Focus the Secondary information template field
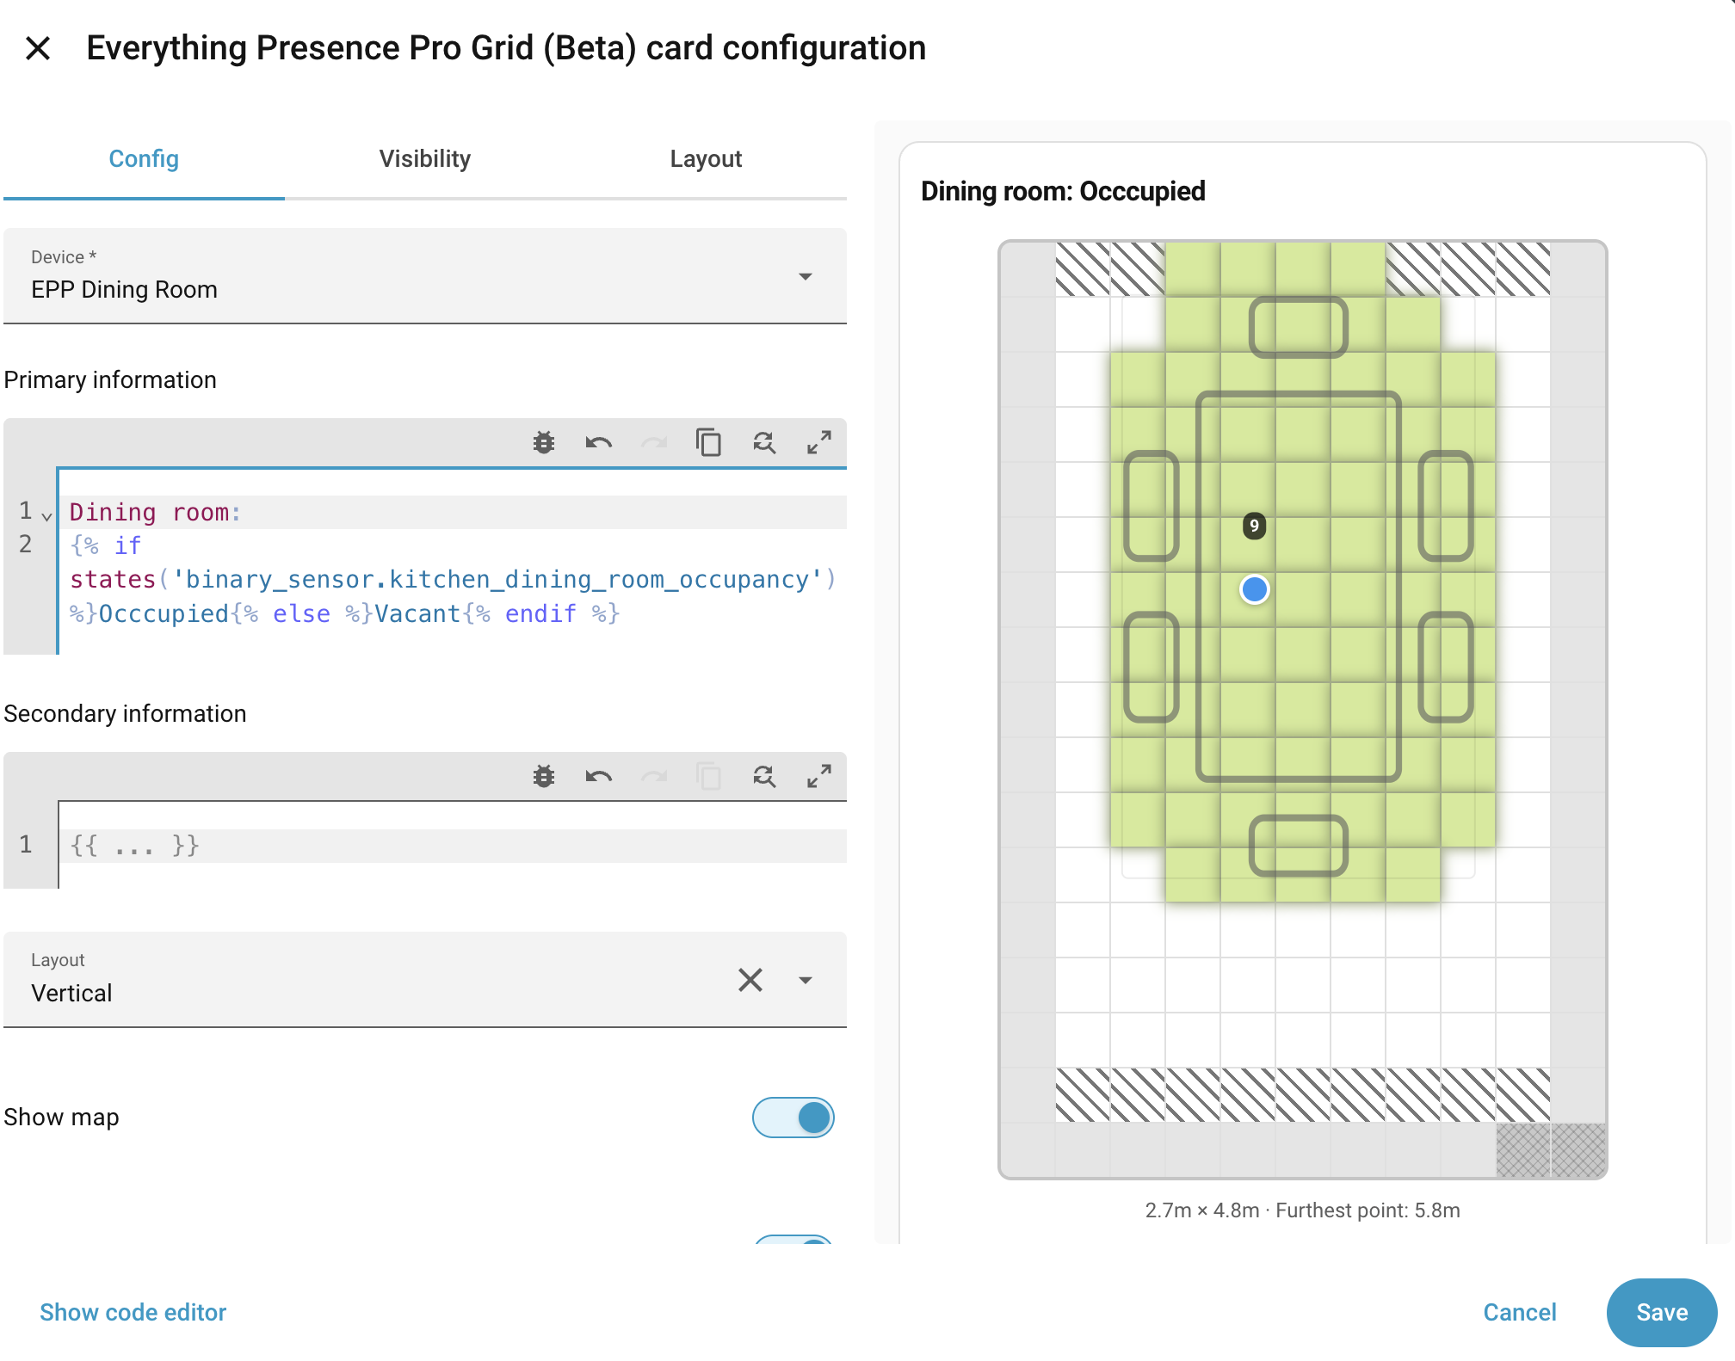The width and height of the screenshot is (1735, 1361). pyautogui.click(x=453, y=846)
